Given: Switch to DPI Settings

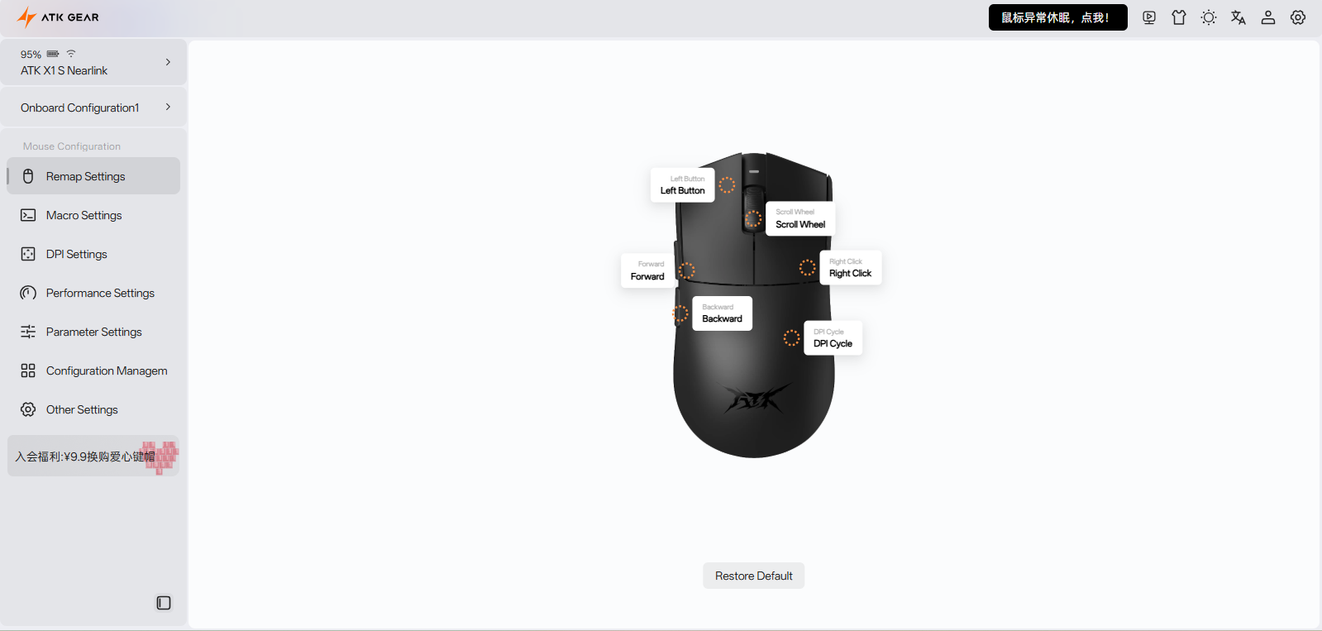Looking at the screenshot, I should (93, 254).
